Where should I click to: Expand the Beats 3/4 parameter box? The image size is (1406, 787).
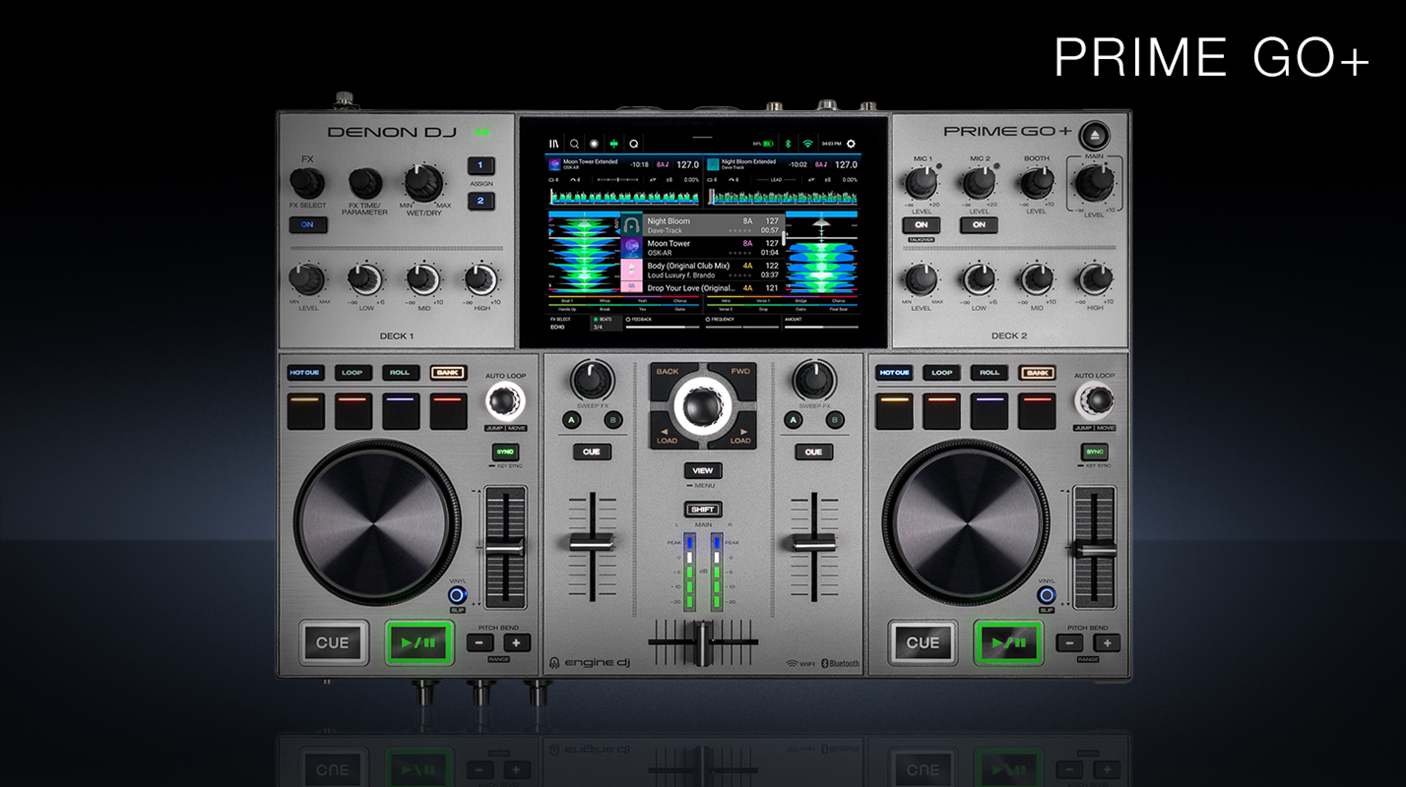pyautogui.click(x=606, y=324)
